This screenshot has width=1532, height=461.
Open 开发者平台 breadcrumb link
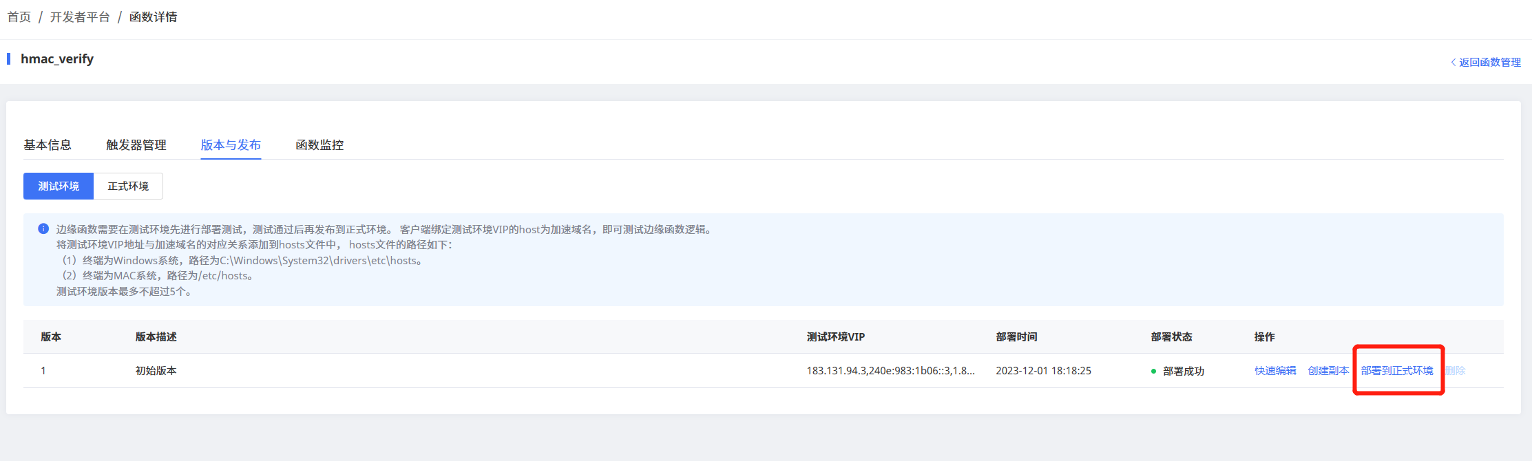coord(80,17)
